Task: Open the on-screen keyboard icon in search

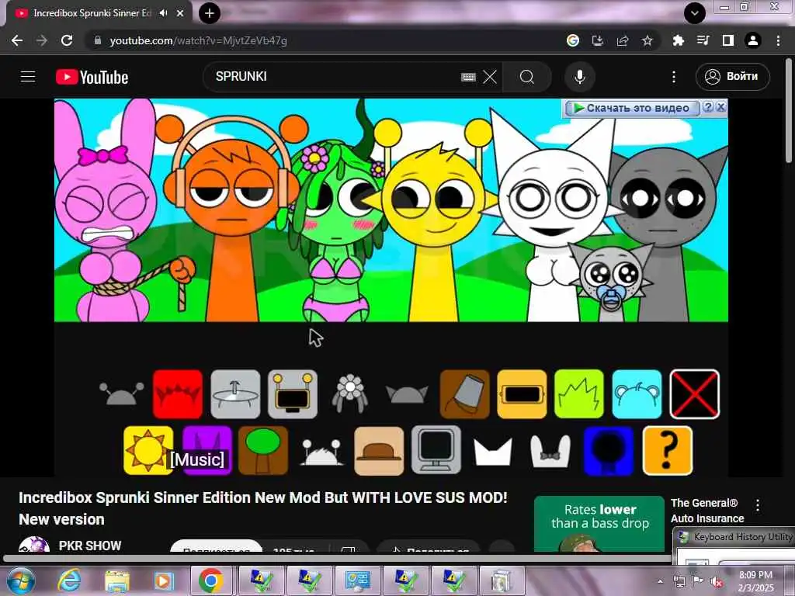Action: tap(468, 77)
